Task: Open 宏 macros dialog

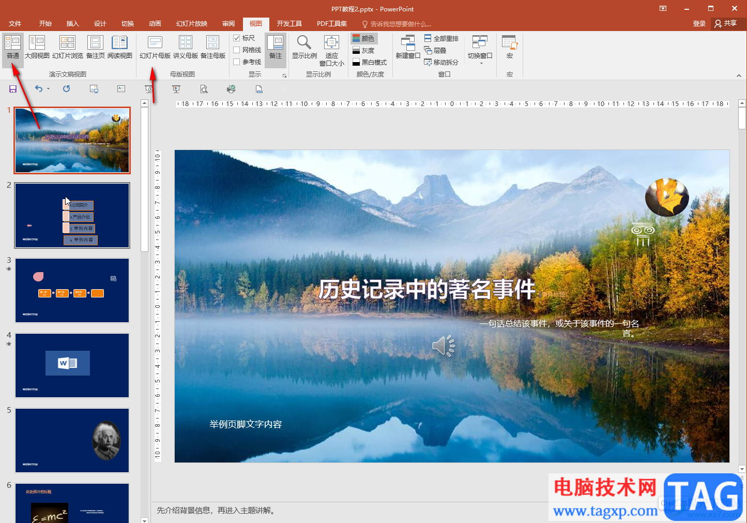Action: 510,48
